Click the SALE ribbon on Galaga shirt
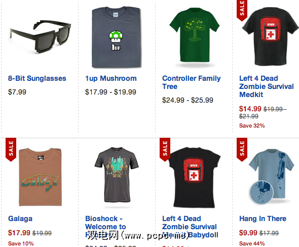 (x=11, y=149)
